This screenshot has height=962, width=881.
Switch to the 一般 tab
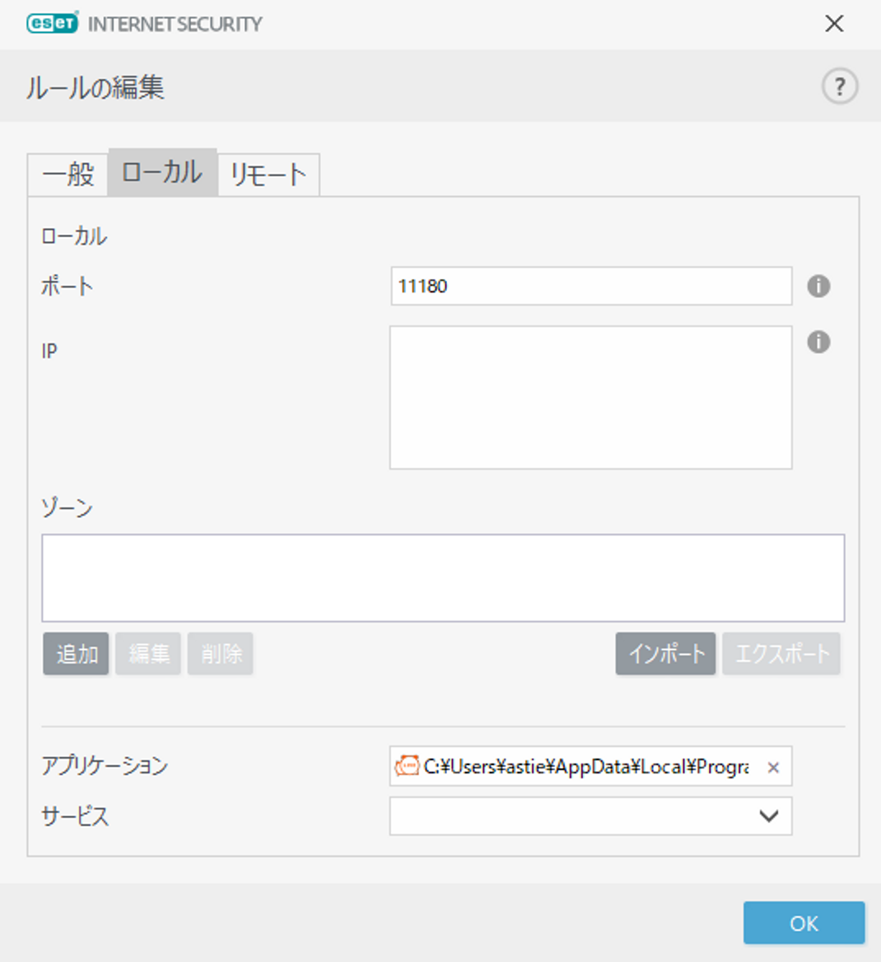[68, 175]
